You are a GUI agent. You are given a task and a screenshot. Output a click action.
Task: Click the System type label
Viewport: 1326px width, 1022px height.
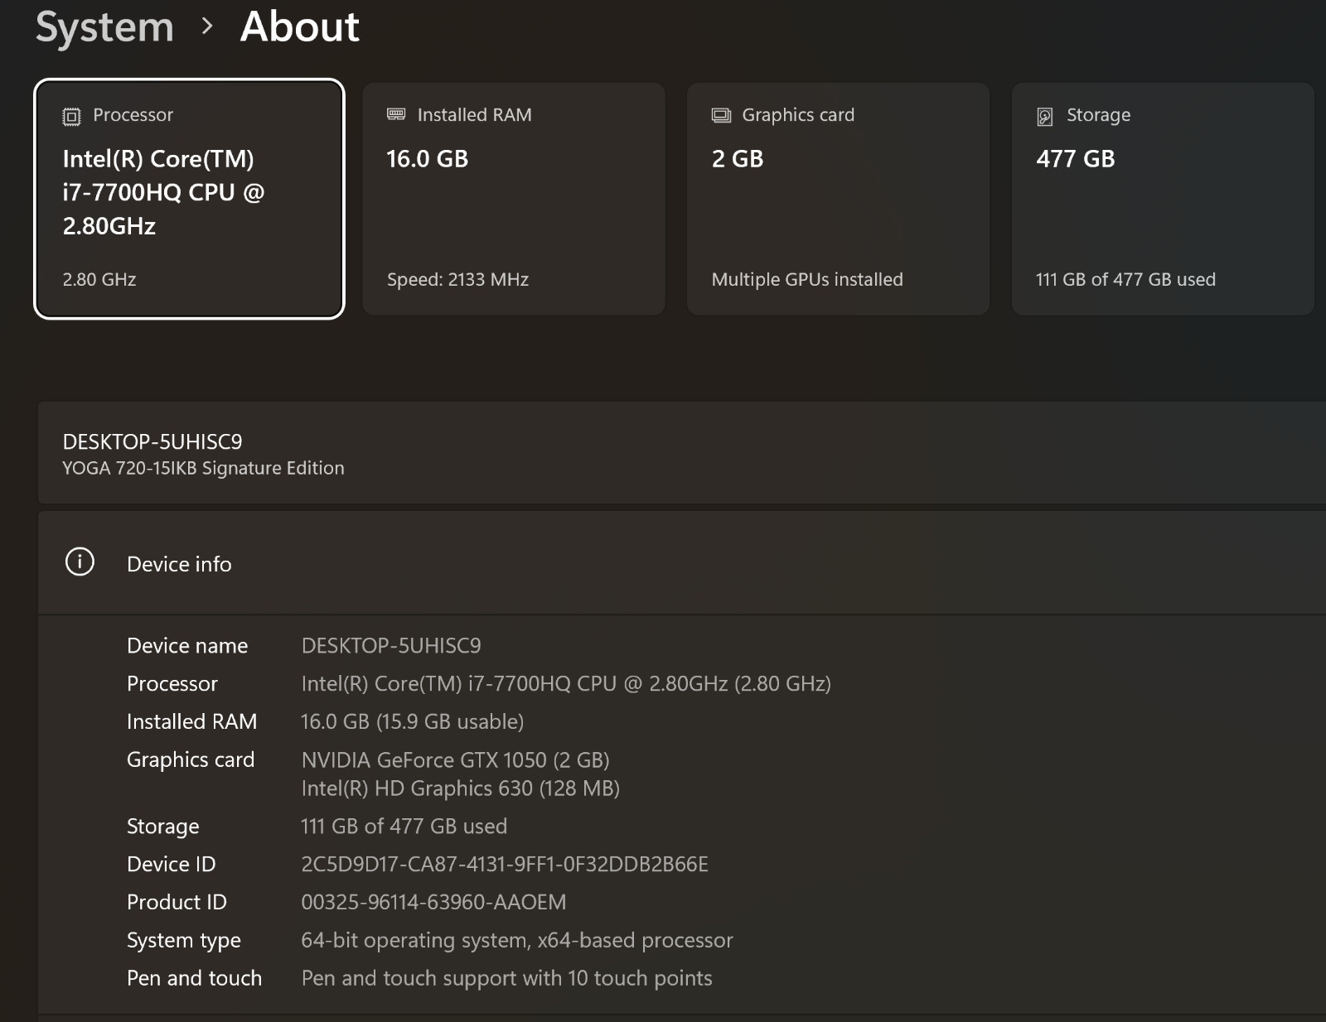click(184, 940)
